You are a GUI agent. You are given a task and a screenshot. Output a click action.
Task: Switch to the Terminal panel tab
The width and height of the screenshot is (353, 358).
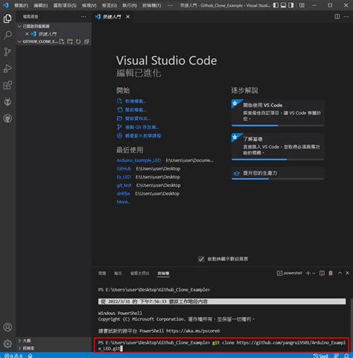tap(163, 273)
